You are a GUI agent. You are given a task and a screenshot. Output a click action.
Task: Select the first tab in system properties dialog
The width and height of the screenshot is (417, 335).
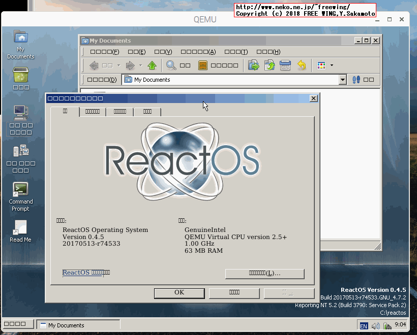[x=65, y=111]
